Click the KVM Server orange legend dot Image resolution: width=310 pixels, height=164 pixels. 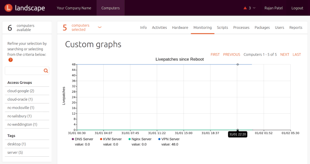pyautogui.click(x=101, y=139)
